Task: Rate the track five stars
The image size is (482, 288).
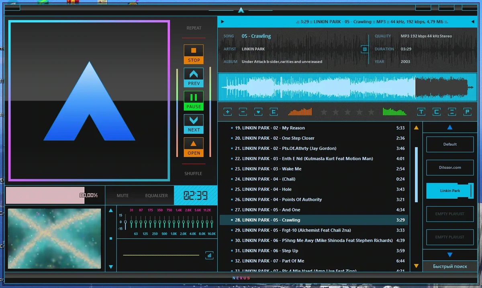Action: tap(371, 112)
